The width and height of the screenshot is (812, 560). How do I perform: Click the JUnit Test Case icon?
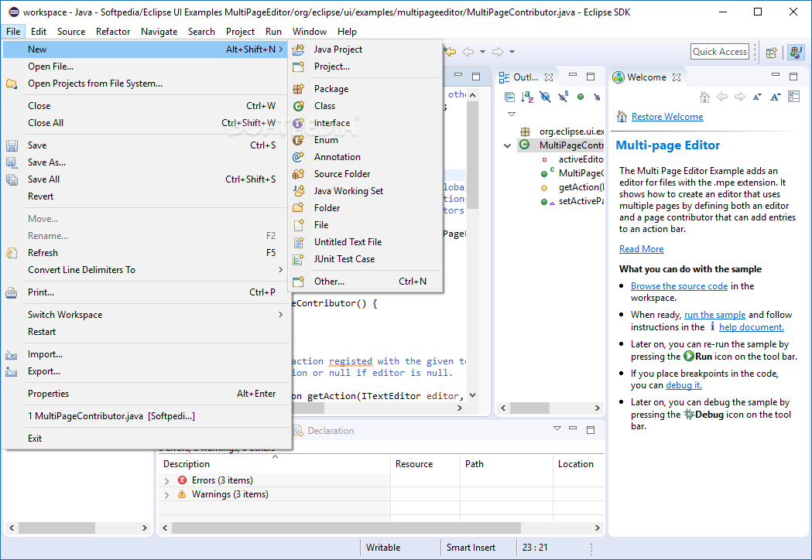[298, 259]
